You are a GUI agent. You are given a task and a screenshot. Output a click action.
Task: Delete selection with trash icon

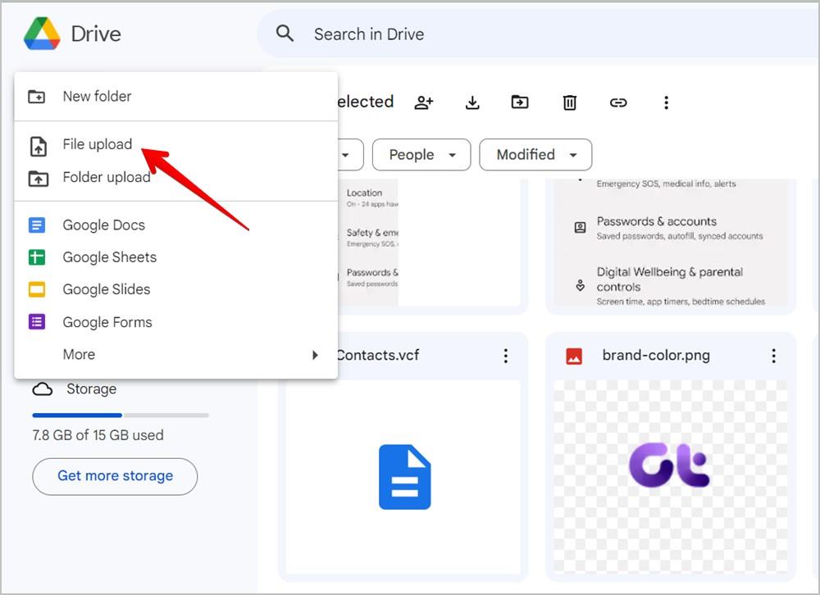[570, 102]
